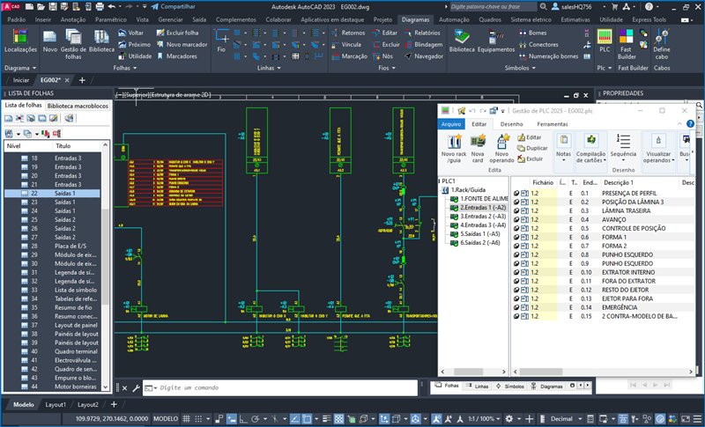
Task: Toggle eye icon for PRESENÇA DE PERFIL row
Action: (516, 193)
